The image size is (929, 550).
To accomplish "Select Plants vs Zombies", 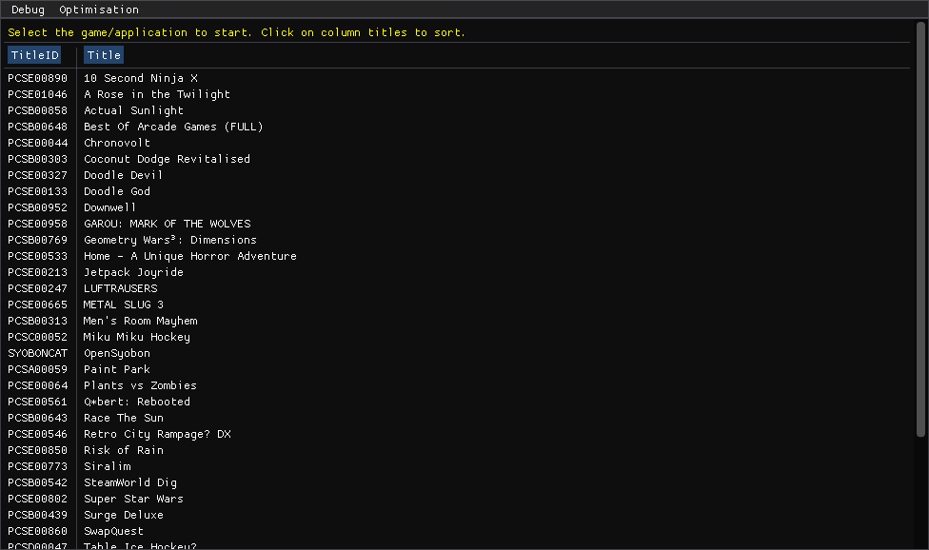I will [141, 385].
